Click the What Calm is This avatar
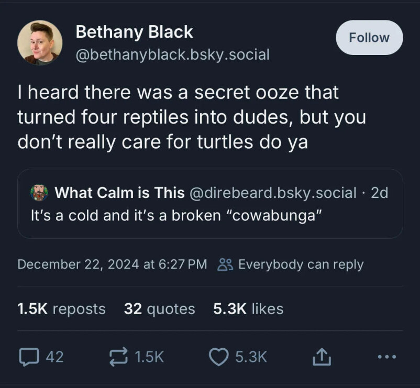 [x=39, y=193]
